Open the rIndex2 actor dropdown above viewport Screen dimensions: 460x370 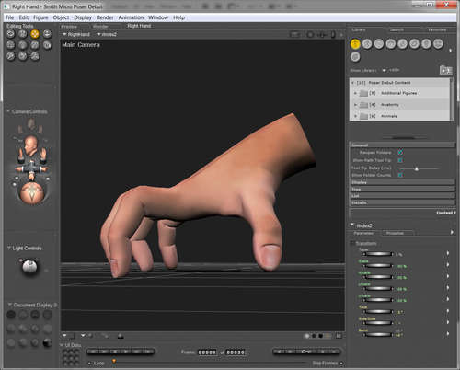(107, 34)
